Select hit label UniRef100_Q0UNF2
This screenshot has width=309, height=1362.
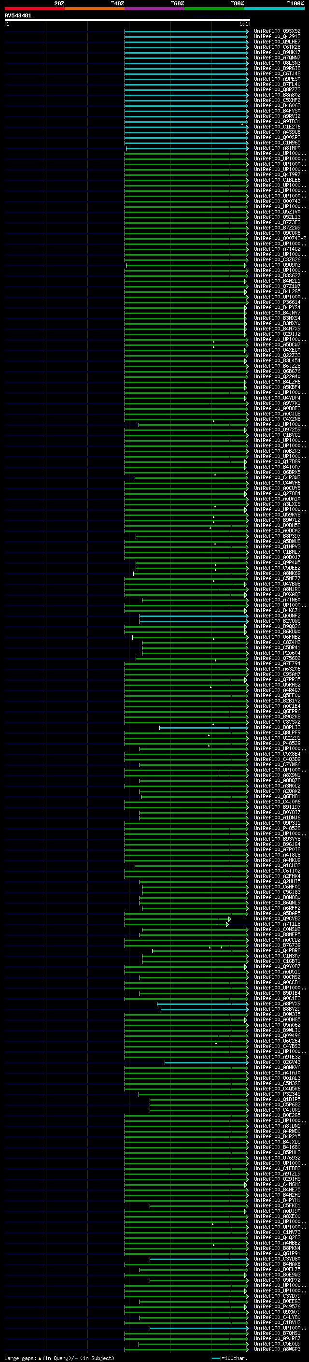[x=277, y=616]
